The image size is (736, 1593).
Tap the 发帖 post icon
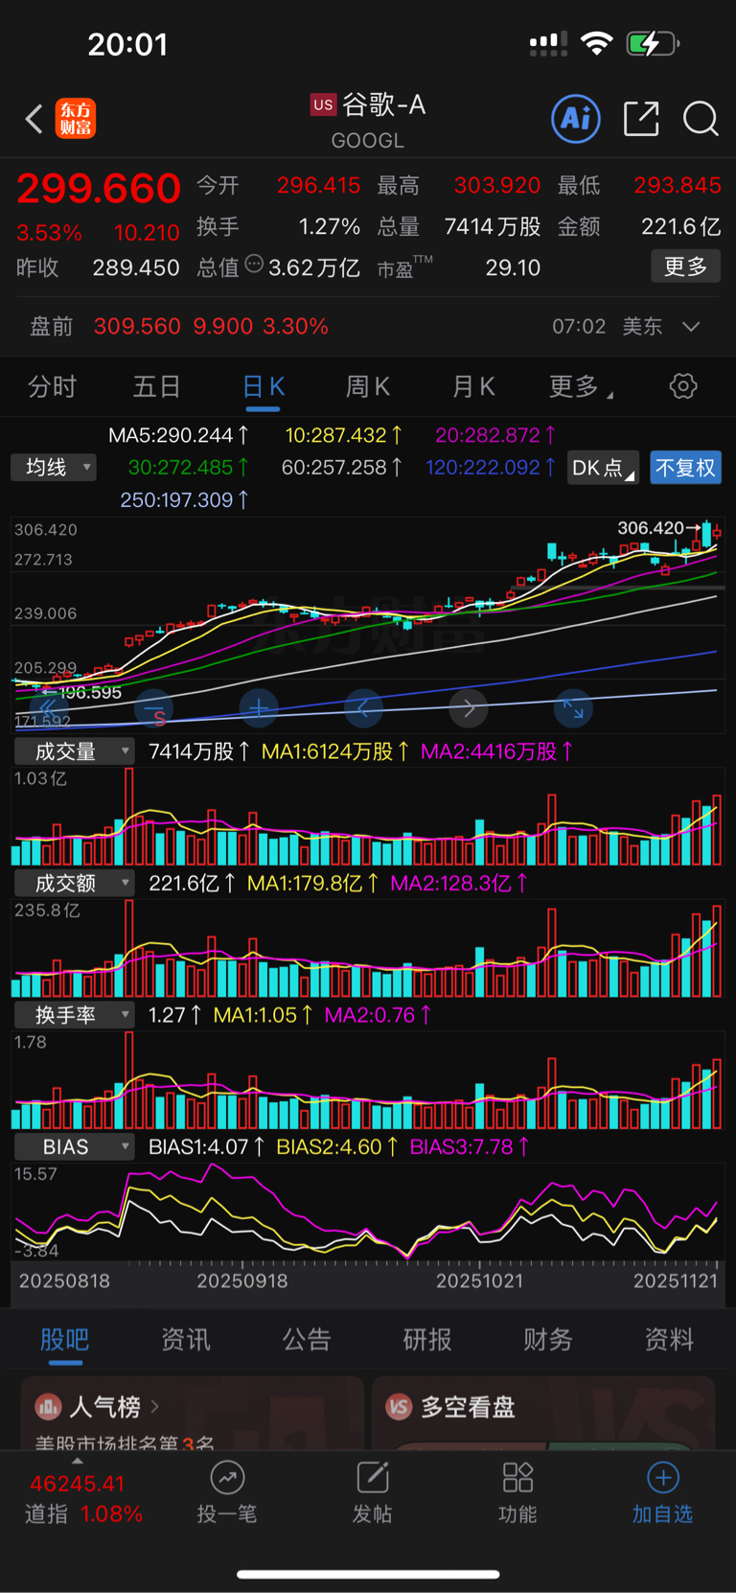[373, 1478]
